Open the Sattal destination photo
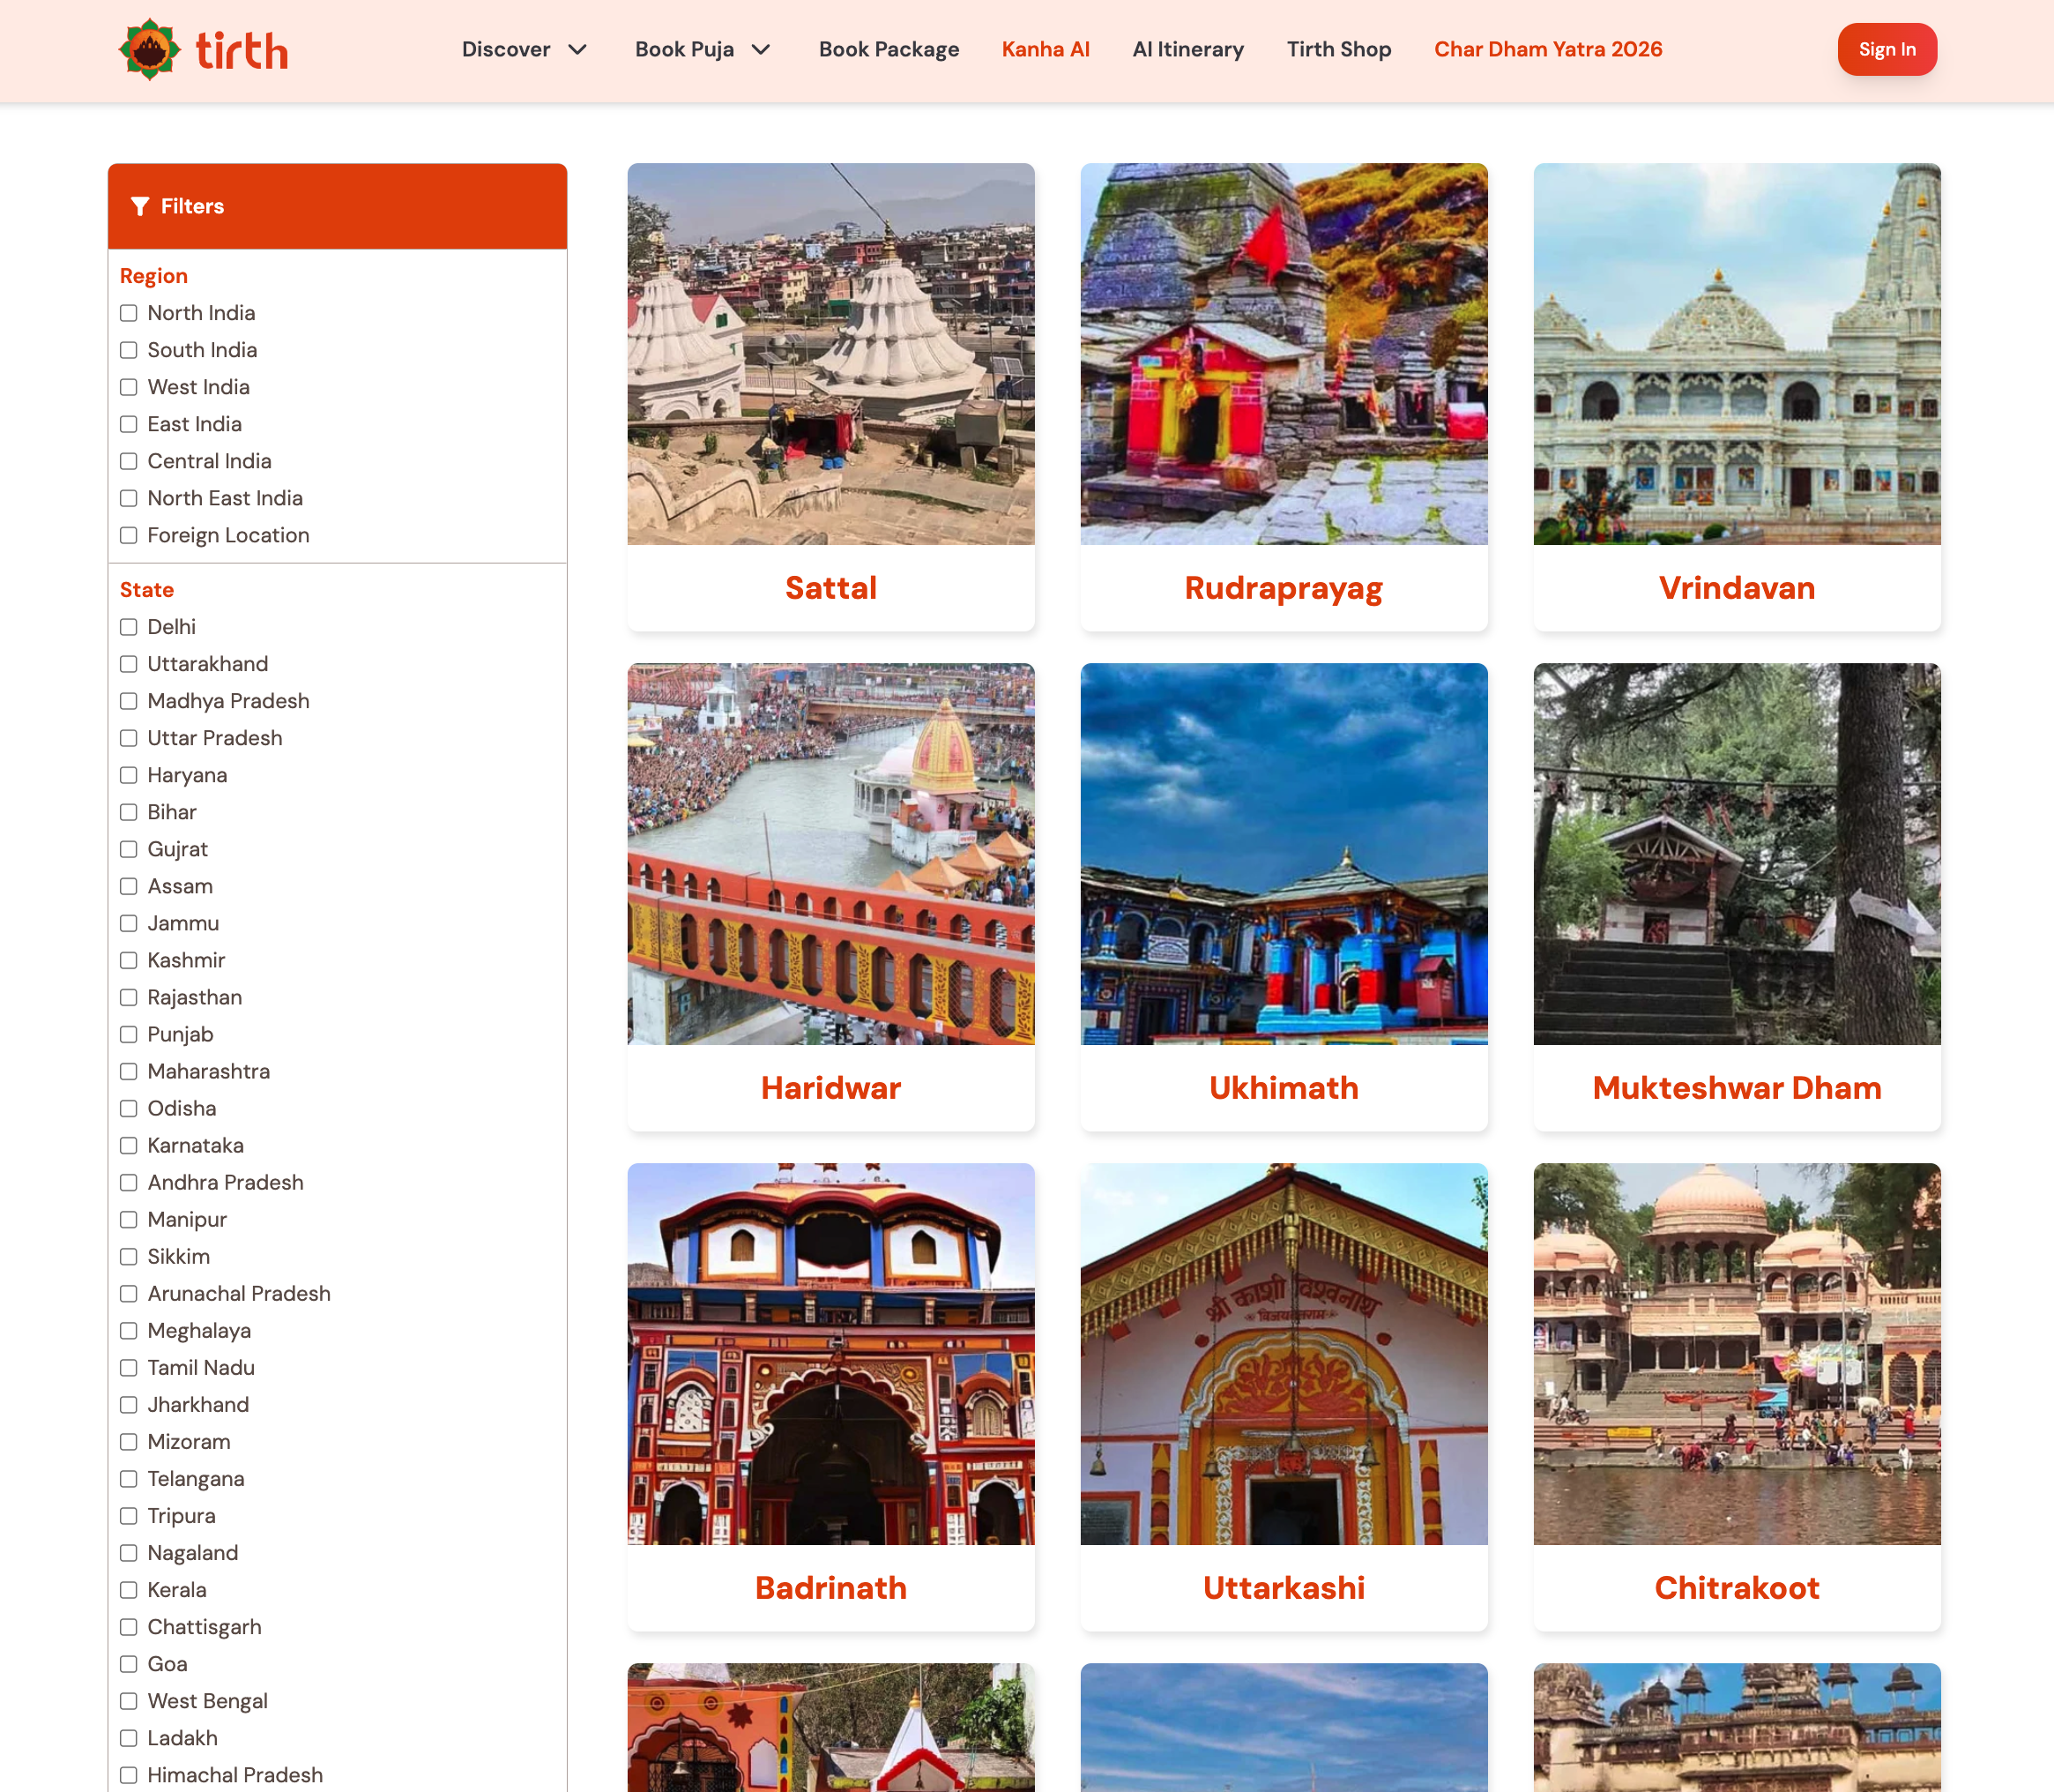 830,354
